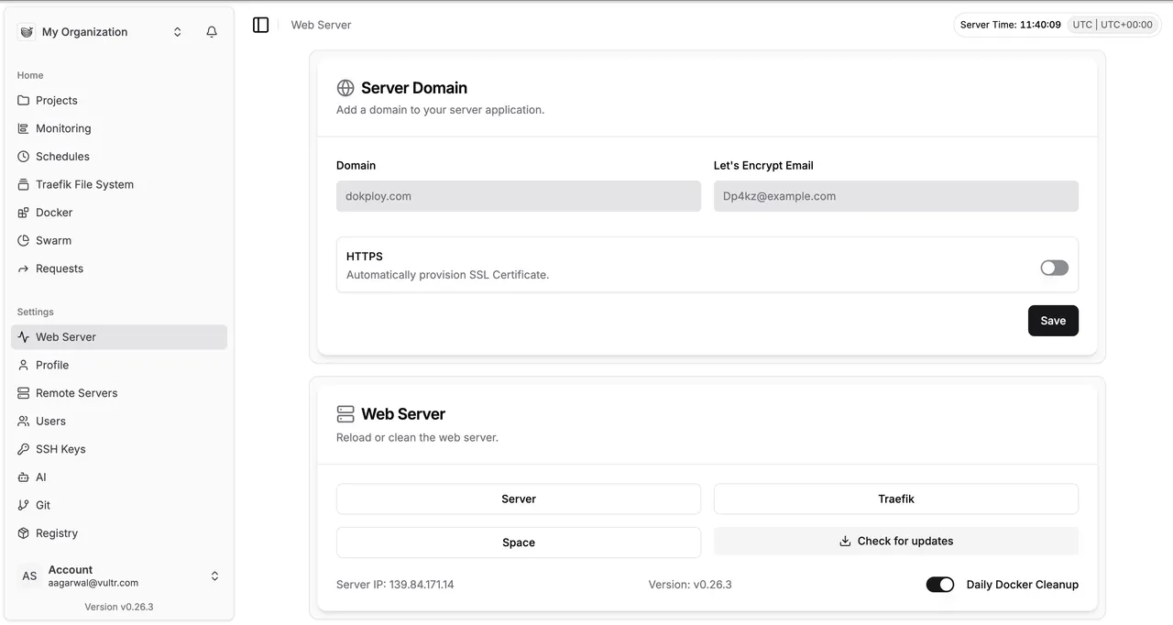Click Check for updates button

point(896,542)
